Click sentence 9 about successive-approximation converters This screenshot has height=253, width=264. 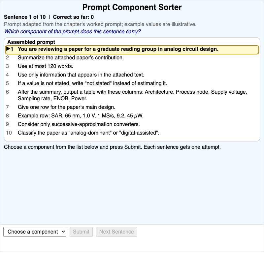[79, 124]
